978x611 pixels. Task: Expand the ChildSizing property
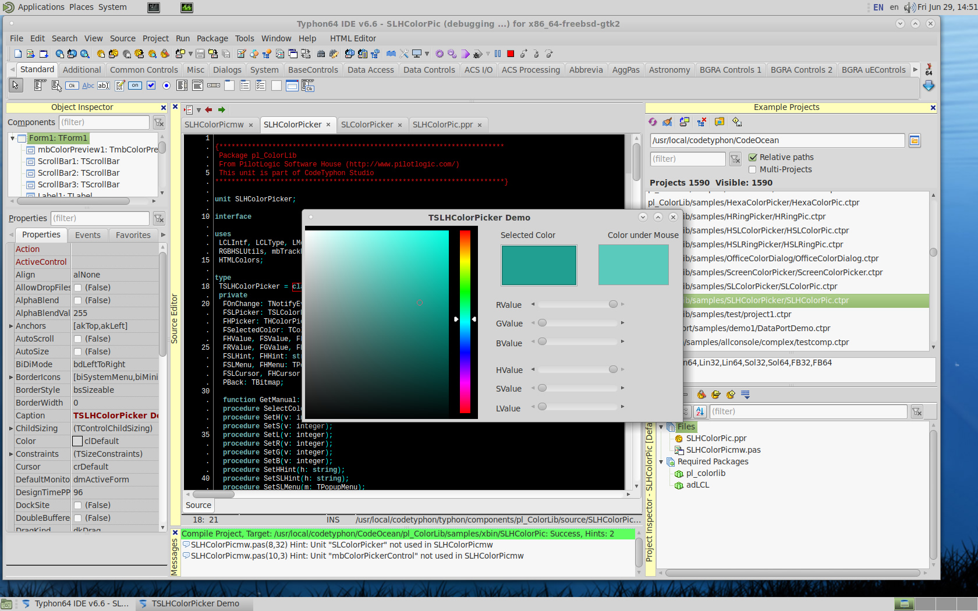click(x=11, y=428)
